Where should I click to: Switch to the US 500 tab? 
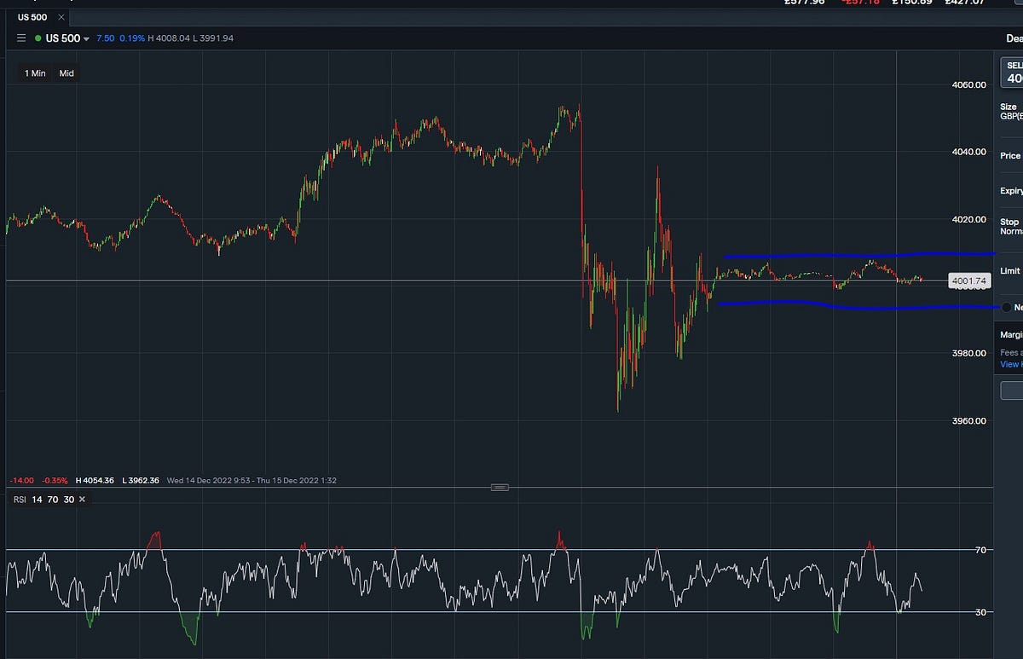(32, 16)
